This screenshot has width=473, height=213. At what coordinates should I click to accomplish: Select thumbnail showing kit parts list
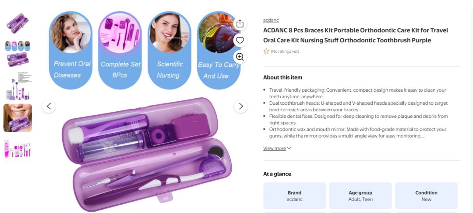click(x=18, y=86)
